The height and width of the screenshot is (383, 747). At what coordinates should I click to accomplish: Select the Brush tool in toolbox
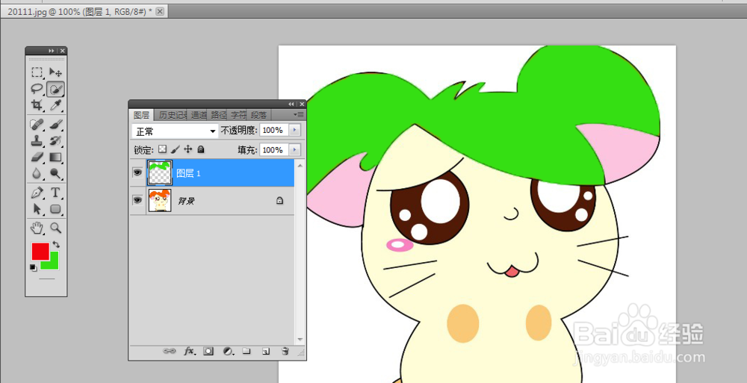tap(56, 125)
